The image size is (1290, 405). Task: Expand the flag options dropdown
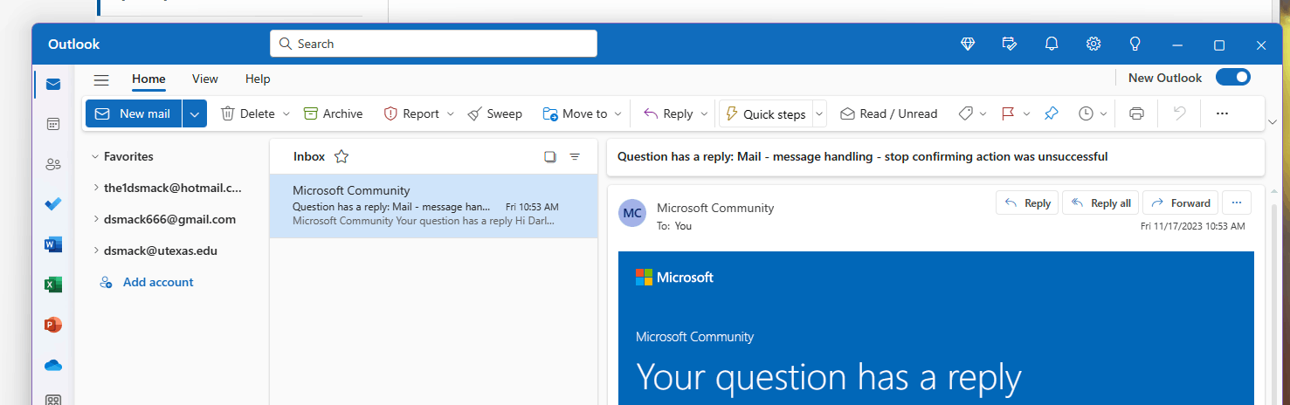1027,113
